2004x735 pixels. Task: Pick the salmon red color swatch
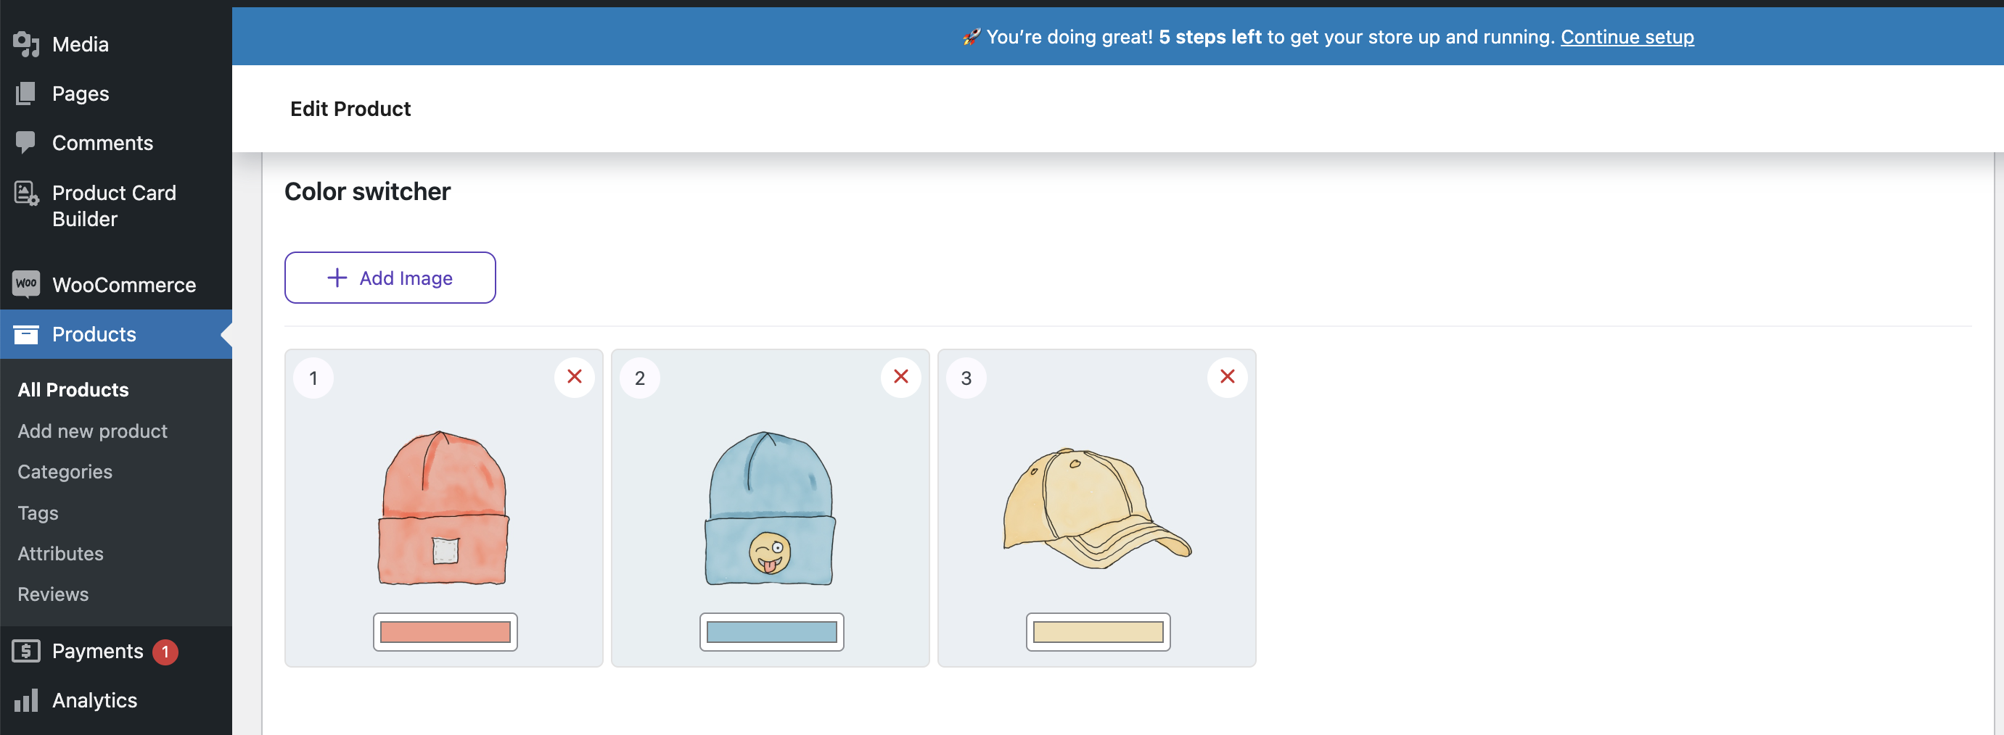click(445, 631)
